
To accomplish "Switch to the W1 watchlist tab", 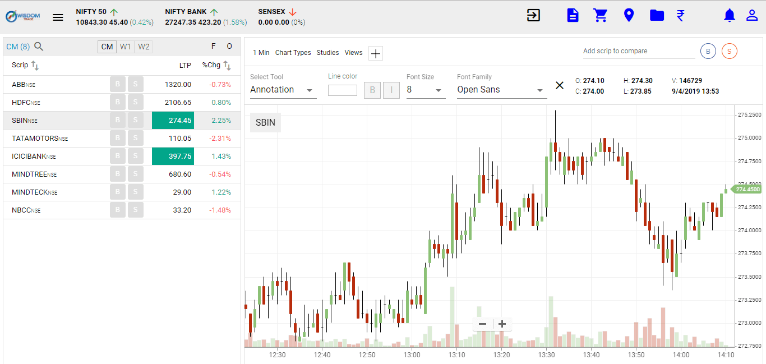I will pyautogui.click(x=126, y=47).
